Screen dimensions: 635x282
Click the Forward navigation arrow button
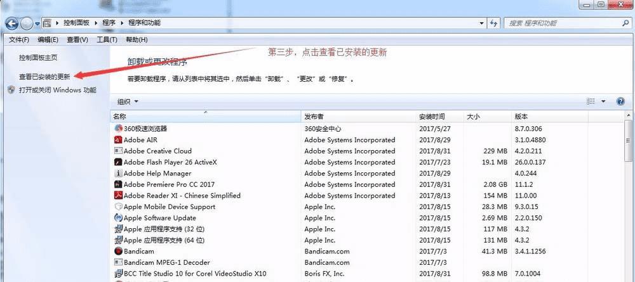click(26, 23)
